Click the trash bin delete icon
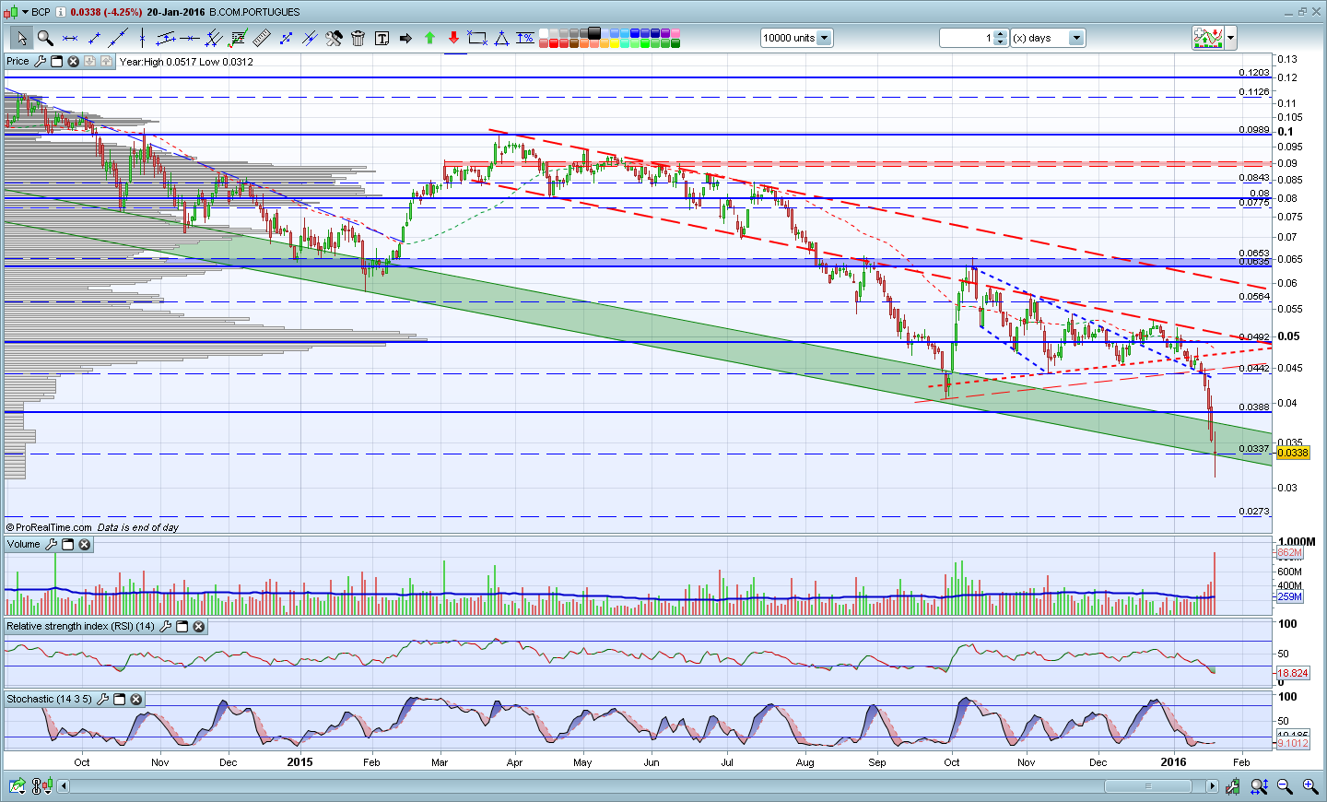 358,38
